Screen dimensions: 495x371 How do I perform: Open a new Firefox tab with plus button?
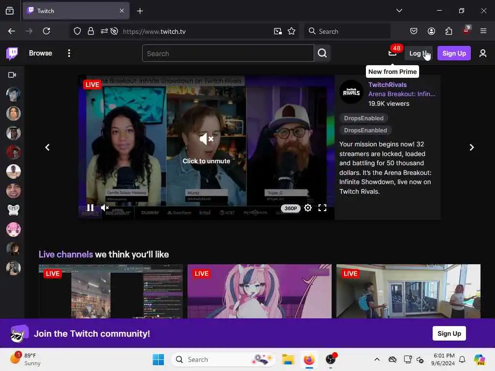pyautogui.click(x=140, y=11)
